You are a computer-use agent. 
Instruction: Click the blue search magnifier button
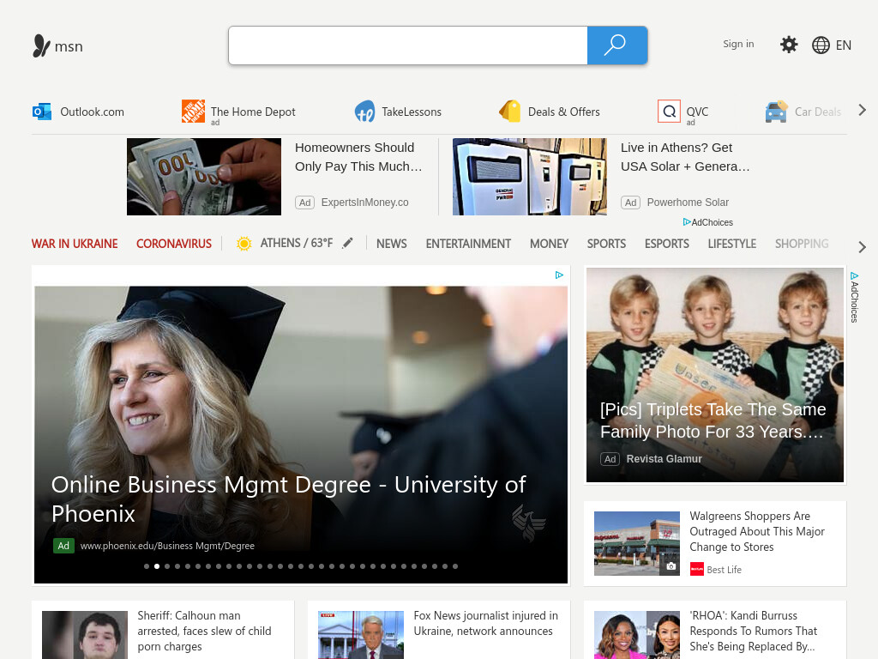[617, 45]
